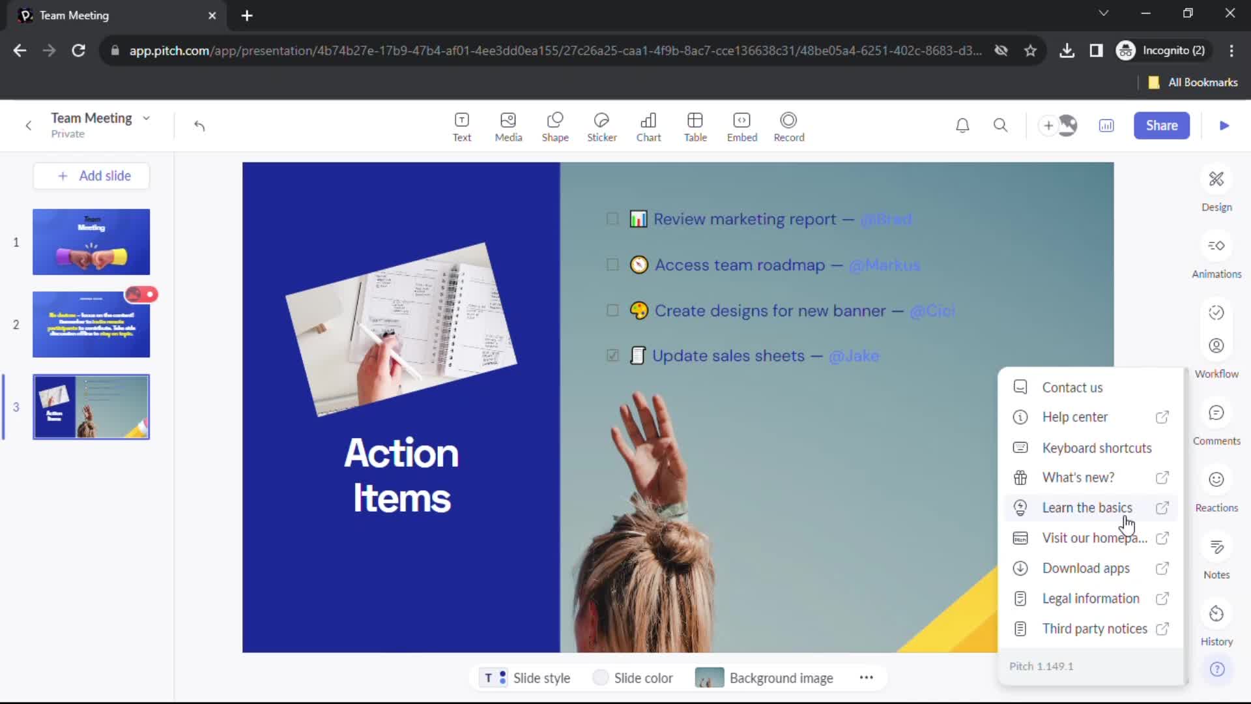Click Keyboard shortcuts menu item
Screen dimensions: 1251x704
(x=1098, y=447)
